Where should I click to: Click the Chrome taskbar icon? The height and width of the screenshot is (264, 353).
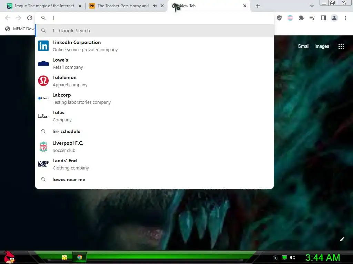coord(80,257)
